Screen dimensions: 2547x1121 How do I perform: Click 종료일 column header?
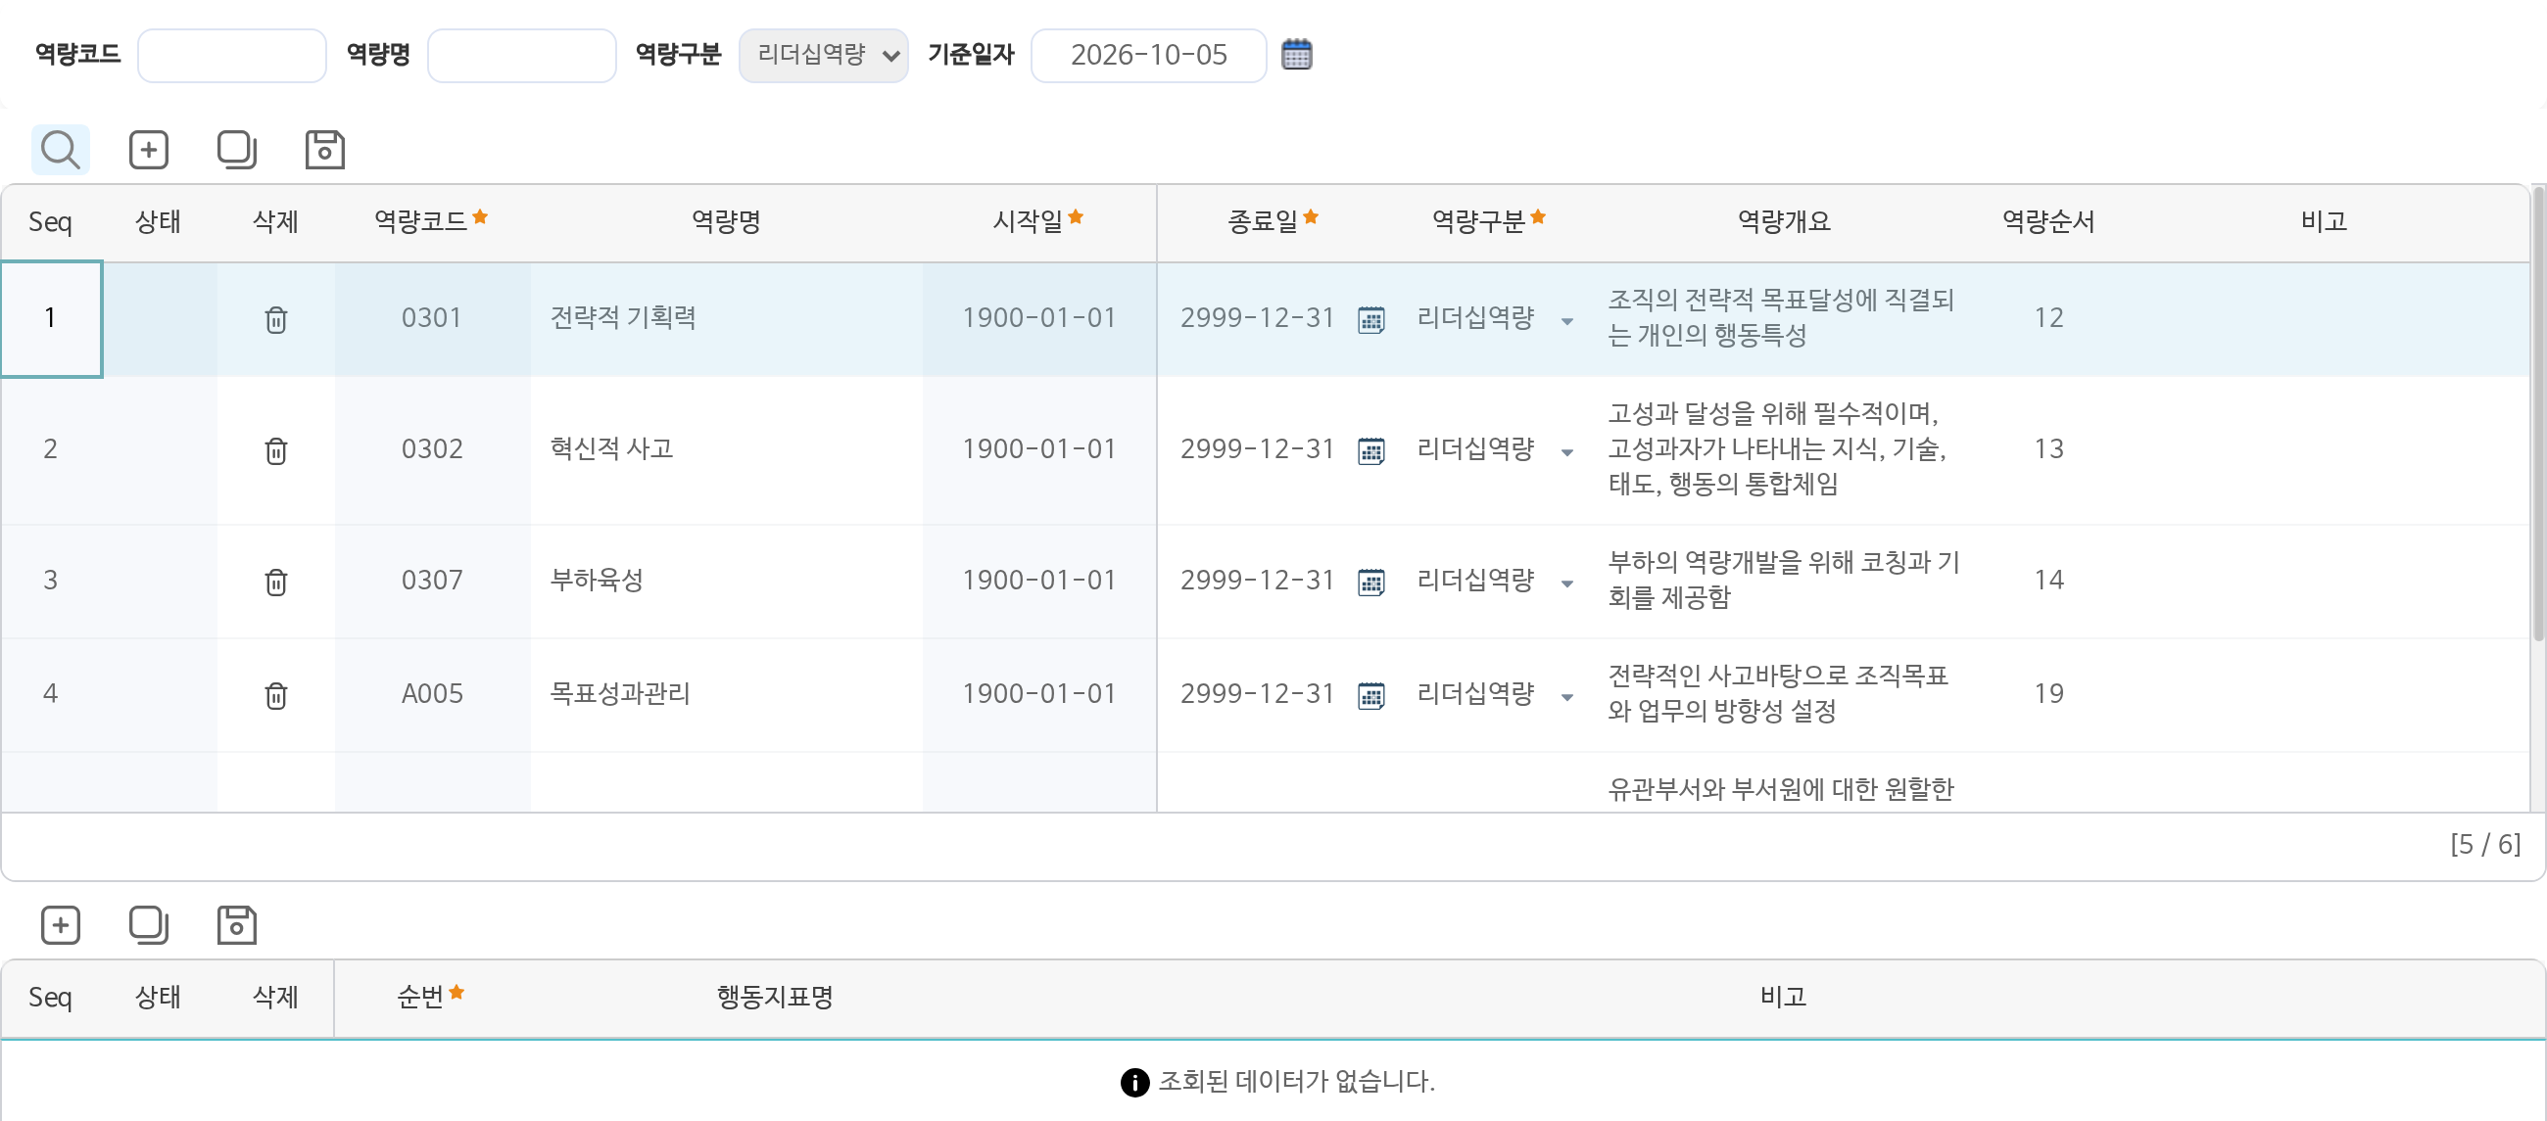tap(1273, 221)
